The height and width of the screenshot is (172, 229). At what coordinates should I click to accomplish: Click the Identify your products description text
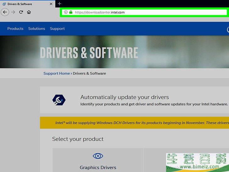[x=154, y=104]
